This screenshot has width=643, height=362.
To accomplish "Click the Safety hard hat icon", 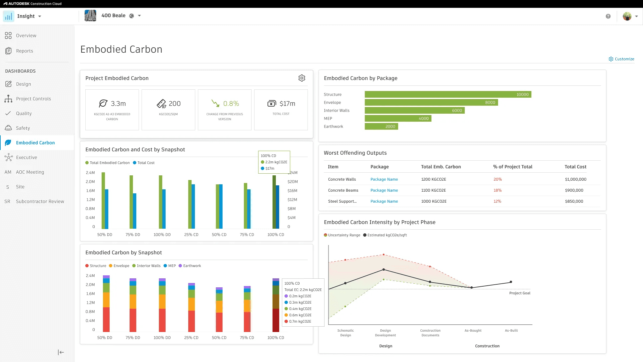I will click(x=8, y=128).
